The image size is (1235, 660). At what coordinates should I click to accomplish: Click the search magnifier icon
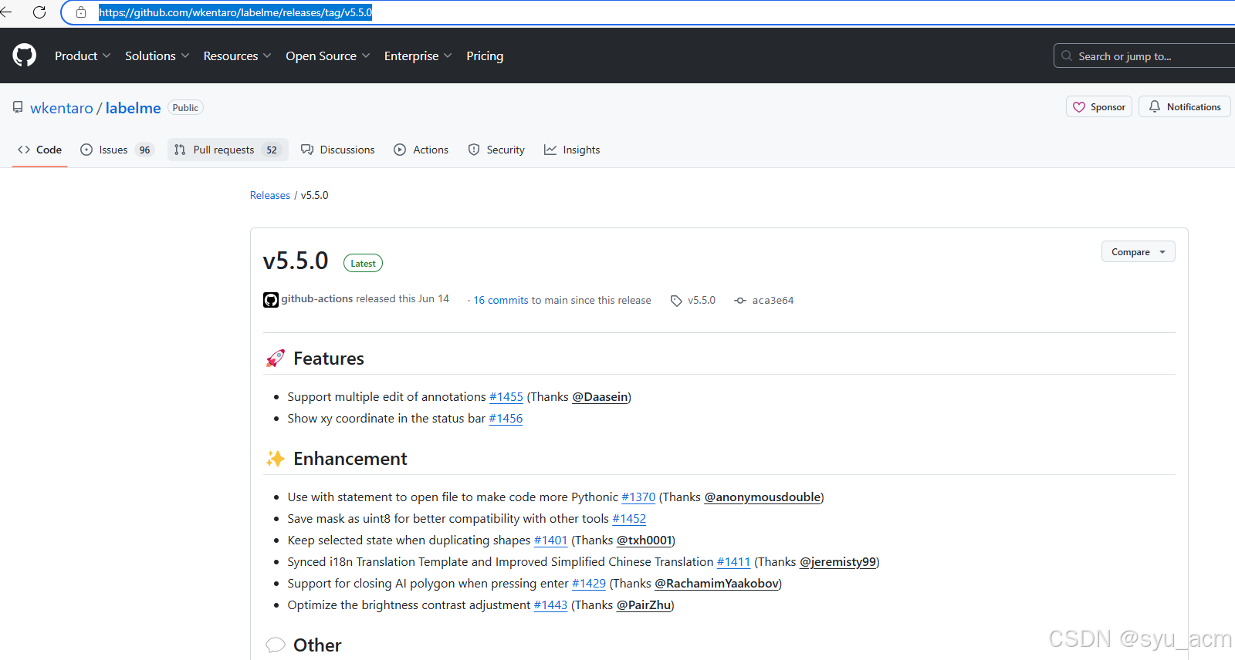click(x=1067, y=56)
